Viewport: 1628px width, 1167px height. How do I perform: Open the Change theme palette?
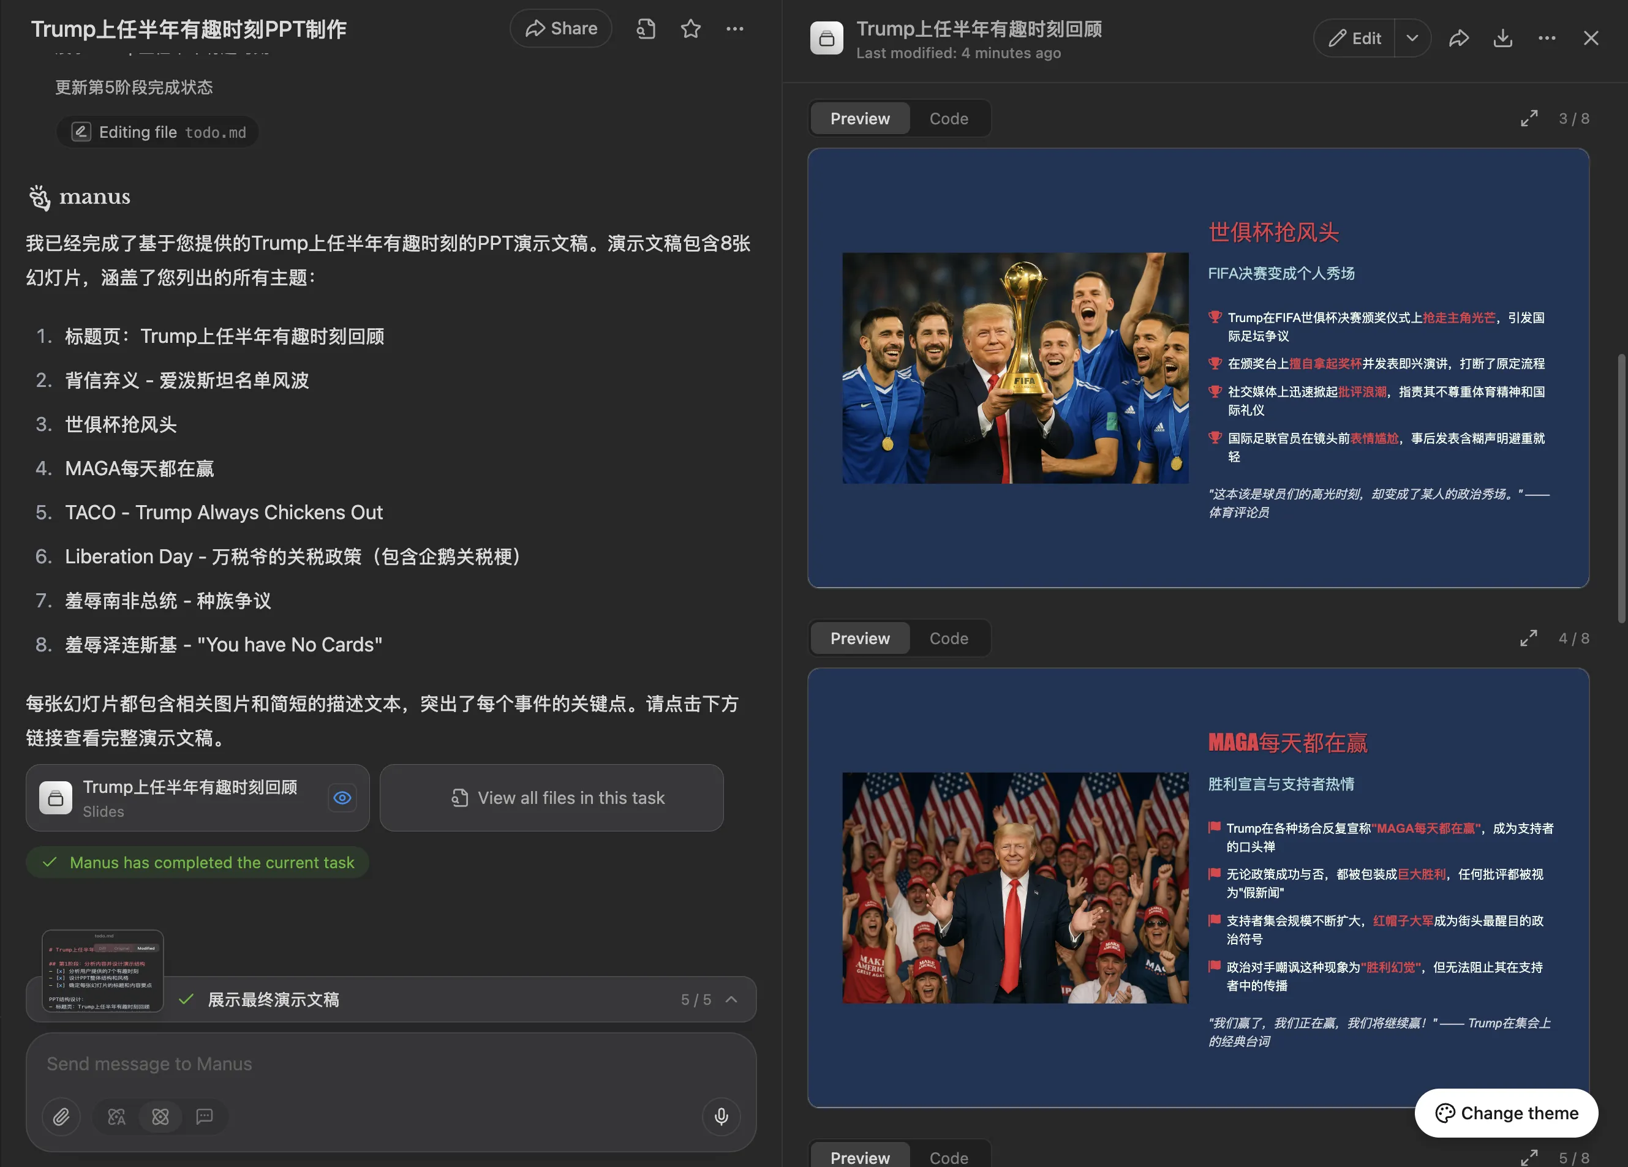pyautogui.click(x=1506, y=1113)
